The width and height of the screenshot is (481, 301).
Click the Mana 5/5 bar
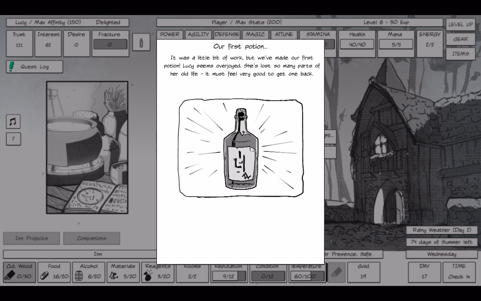pos(396,44)
